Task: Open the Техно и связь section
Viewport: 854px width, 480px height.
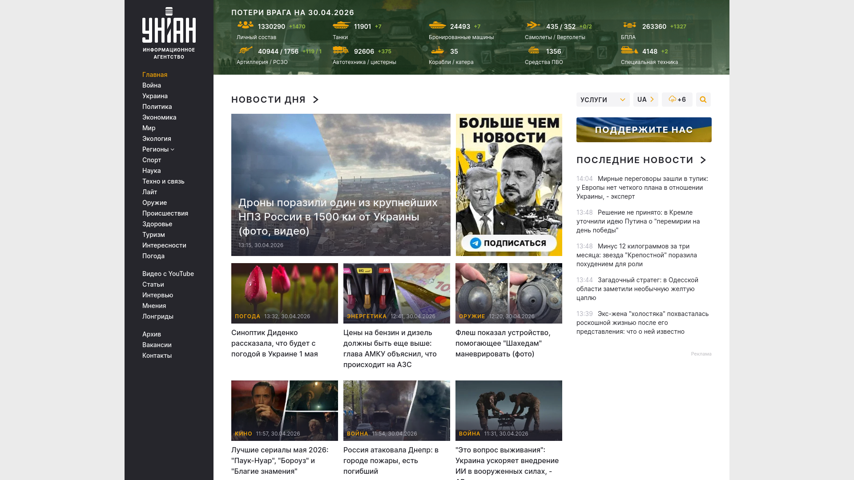Action: (163, 181)
